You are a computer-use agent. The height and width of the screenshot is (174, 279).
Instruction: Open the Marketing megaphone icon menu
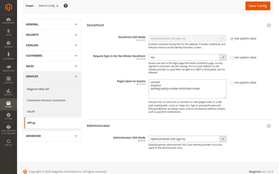click(9, 68)
